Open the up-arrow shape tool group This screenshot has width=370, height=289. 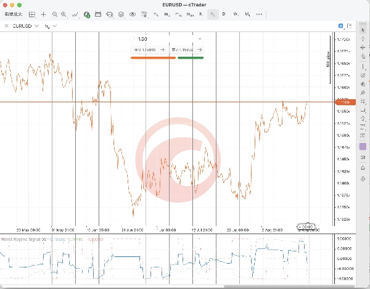[363, 118]
